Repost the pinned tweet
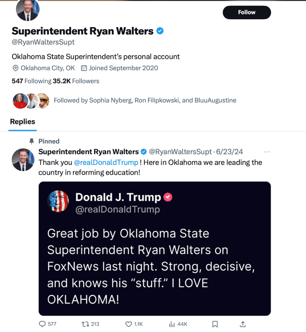 point(86,324)
